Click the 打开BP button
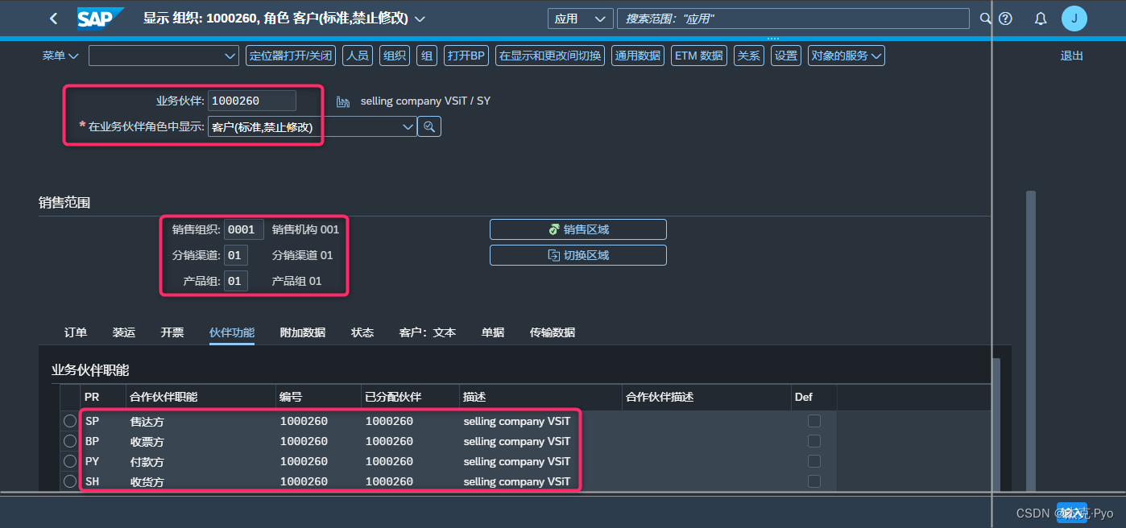1126x528 pixels. pyautogui.click(x=467, y=56)
